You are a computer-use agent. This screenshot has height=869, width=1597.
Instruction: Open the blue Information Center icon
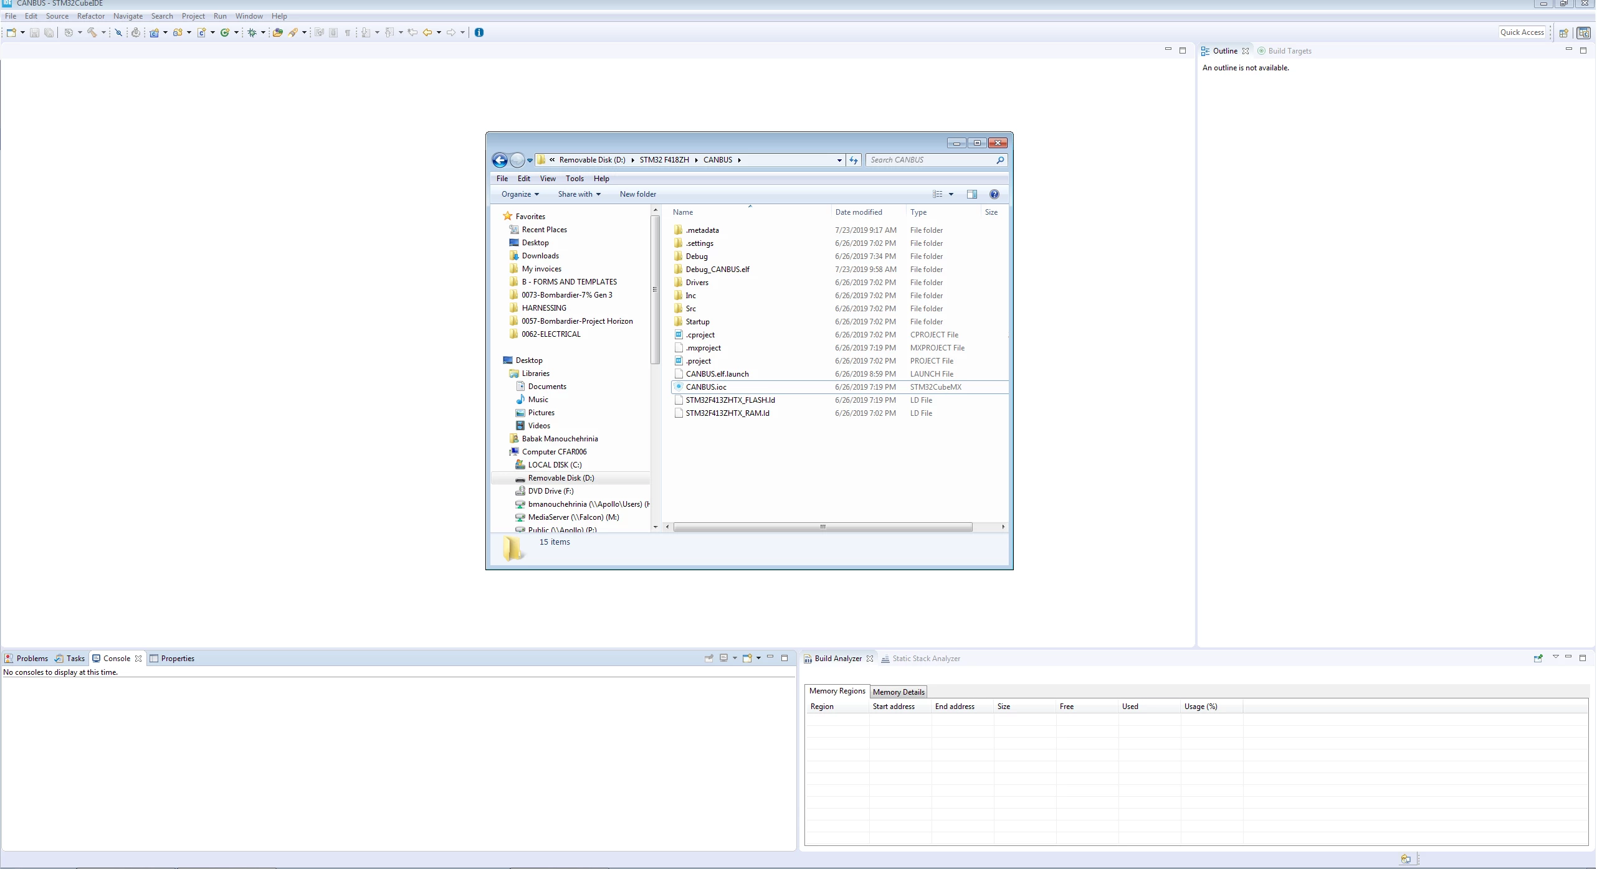coord(479,32)
